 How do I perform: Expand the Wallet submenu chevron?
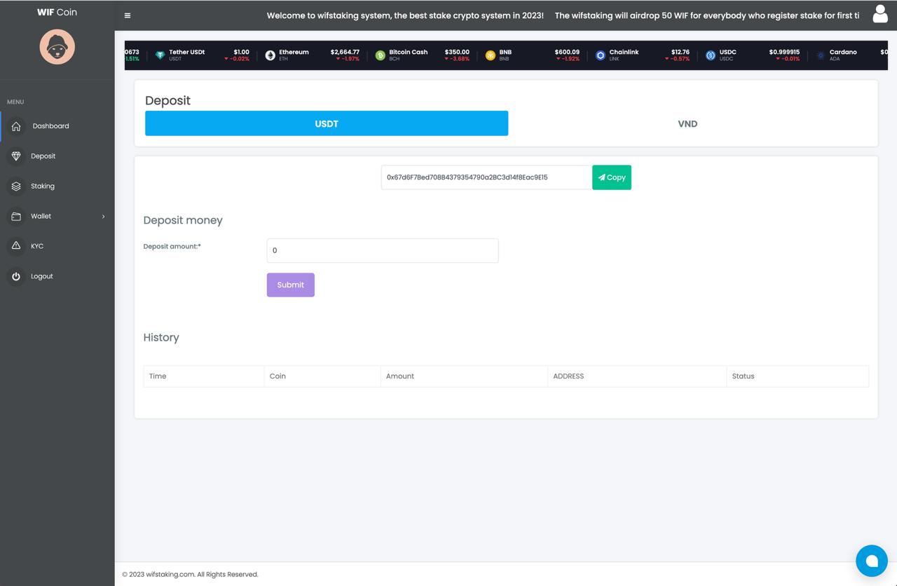click(103, 217)
